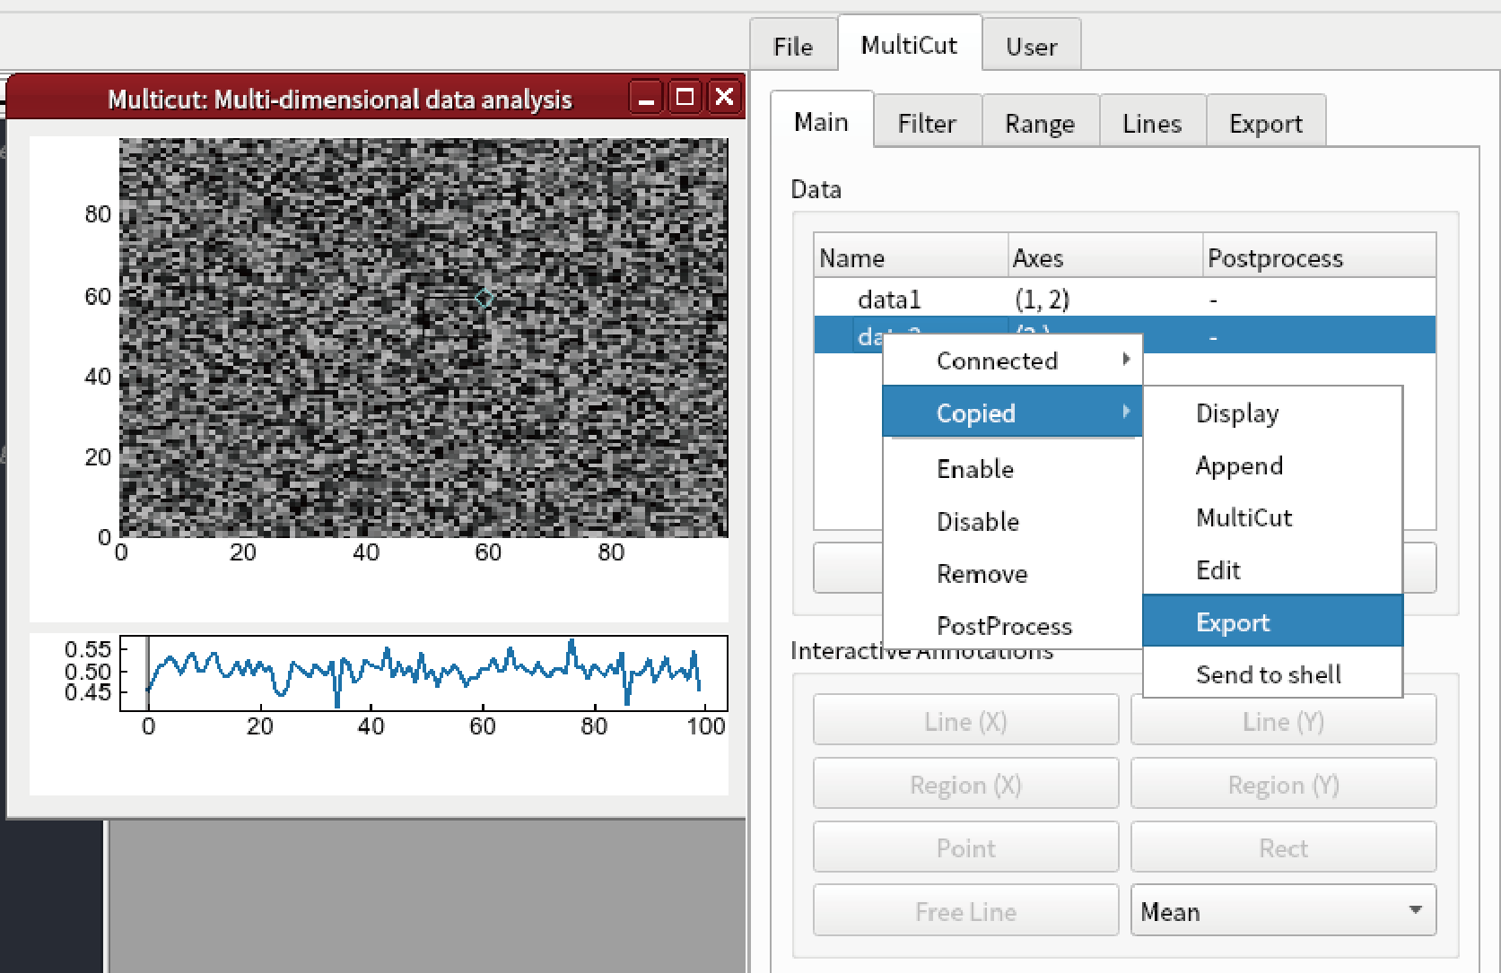Open the Export sub-tab

[1265, 123]
